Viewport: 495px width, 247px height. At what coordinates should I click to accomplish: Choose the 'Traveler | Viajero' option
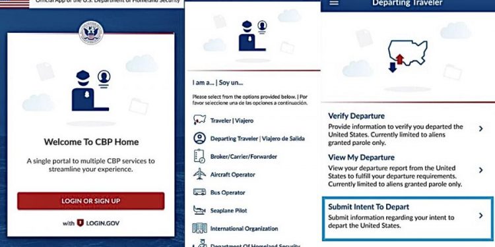(x=232, y=121)
